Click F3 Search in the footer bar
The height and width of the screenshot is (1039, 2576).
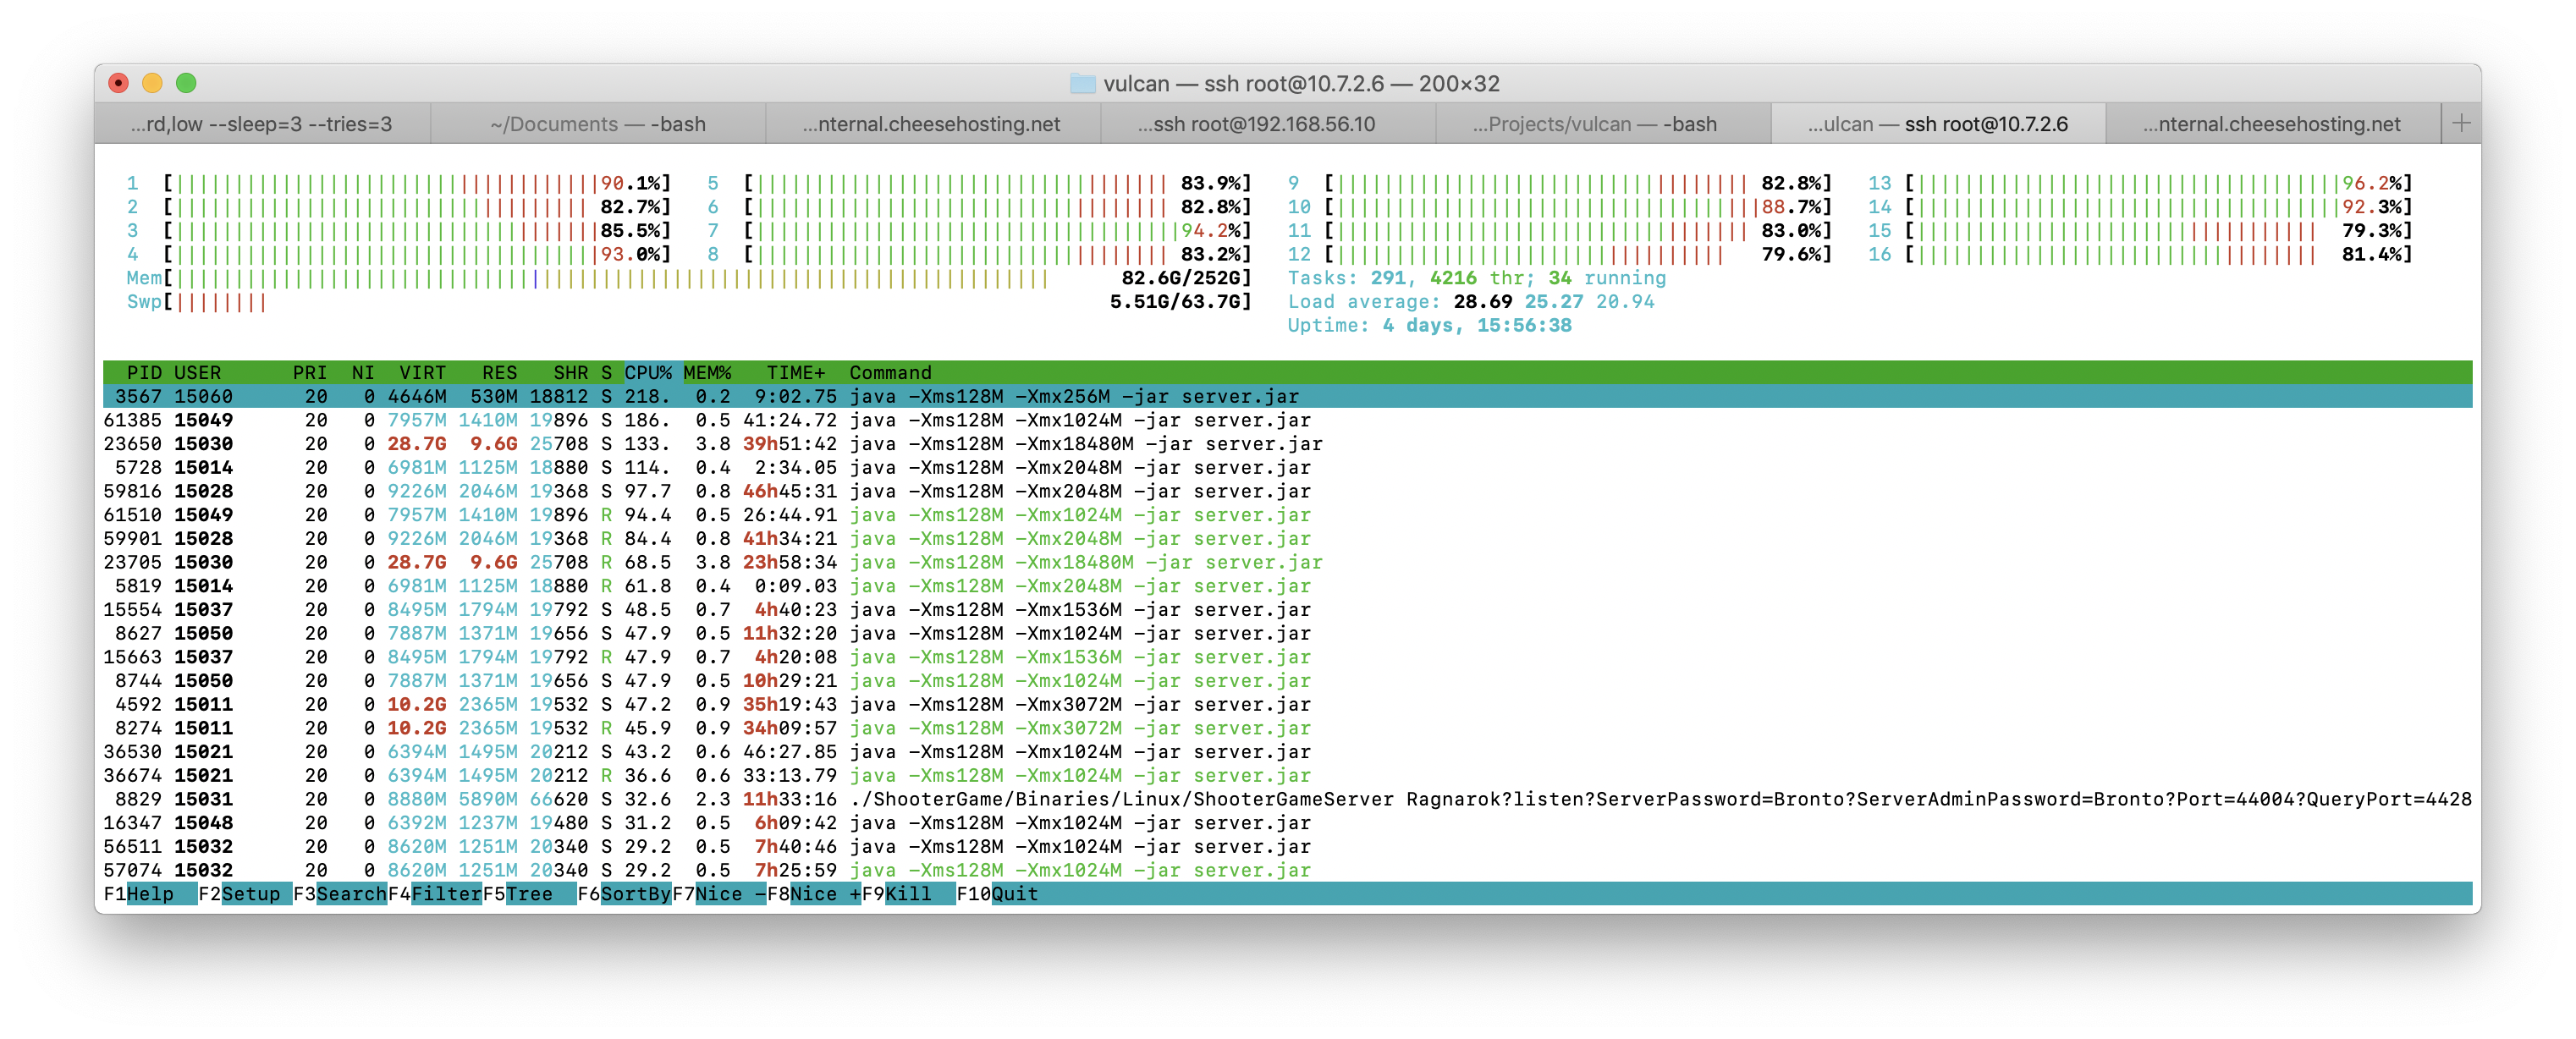click(x=350, y=894)
